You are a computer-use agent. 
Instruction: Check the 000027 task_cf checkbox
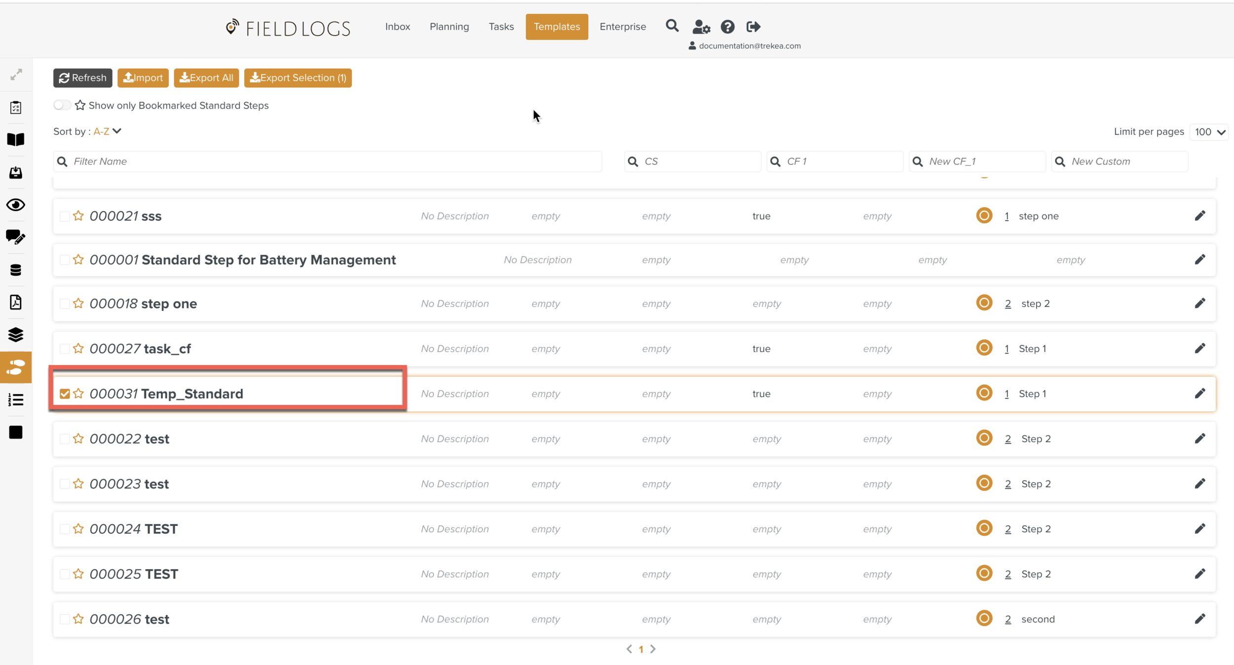point(65,349)
